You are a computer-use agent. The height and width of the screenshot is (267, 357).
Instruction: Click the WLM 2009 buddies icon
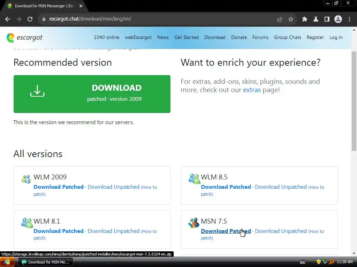[26, 179]
